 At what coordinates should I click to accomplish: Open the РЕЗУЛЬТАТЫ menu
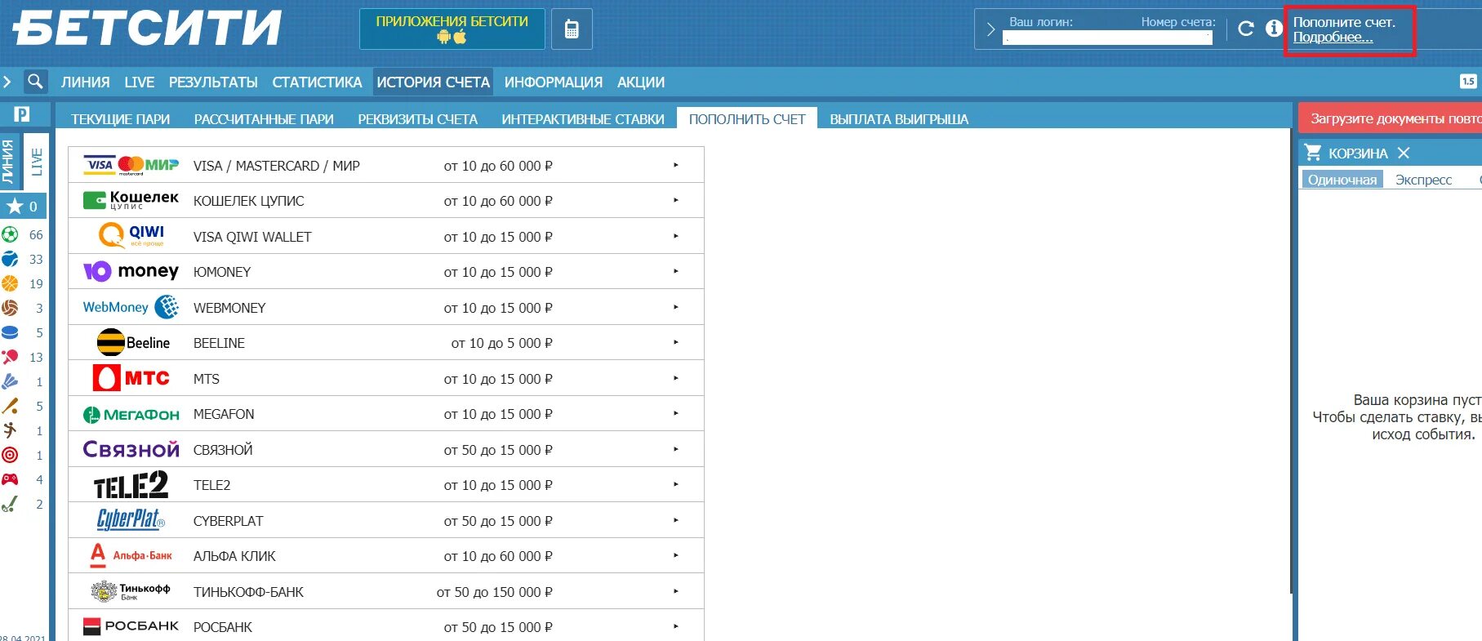[213, 82]
